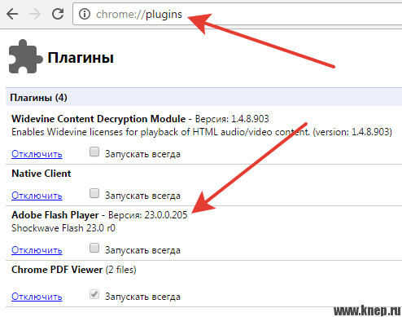Viewport: 402px width, 317px height.
Task: Select the Плагины page heading
Action: pyautogui.click(x=81, y=58)
